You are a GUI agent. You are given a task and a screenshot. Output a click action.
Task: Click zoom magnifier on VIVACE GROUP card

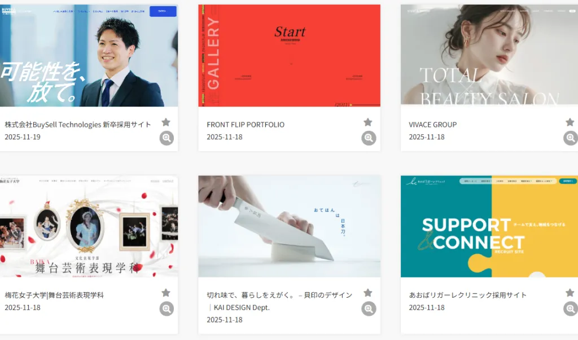tap(571, 138)
